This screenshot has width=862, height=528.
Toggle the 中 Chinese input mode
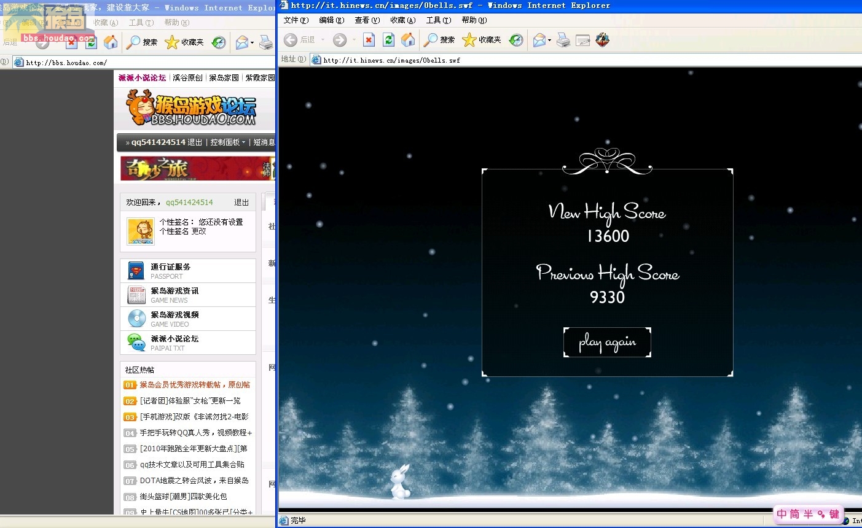[782, 514]
